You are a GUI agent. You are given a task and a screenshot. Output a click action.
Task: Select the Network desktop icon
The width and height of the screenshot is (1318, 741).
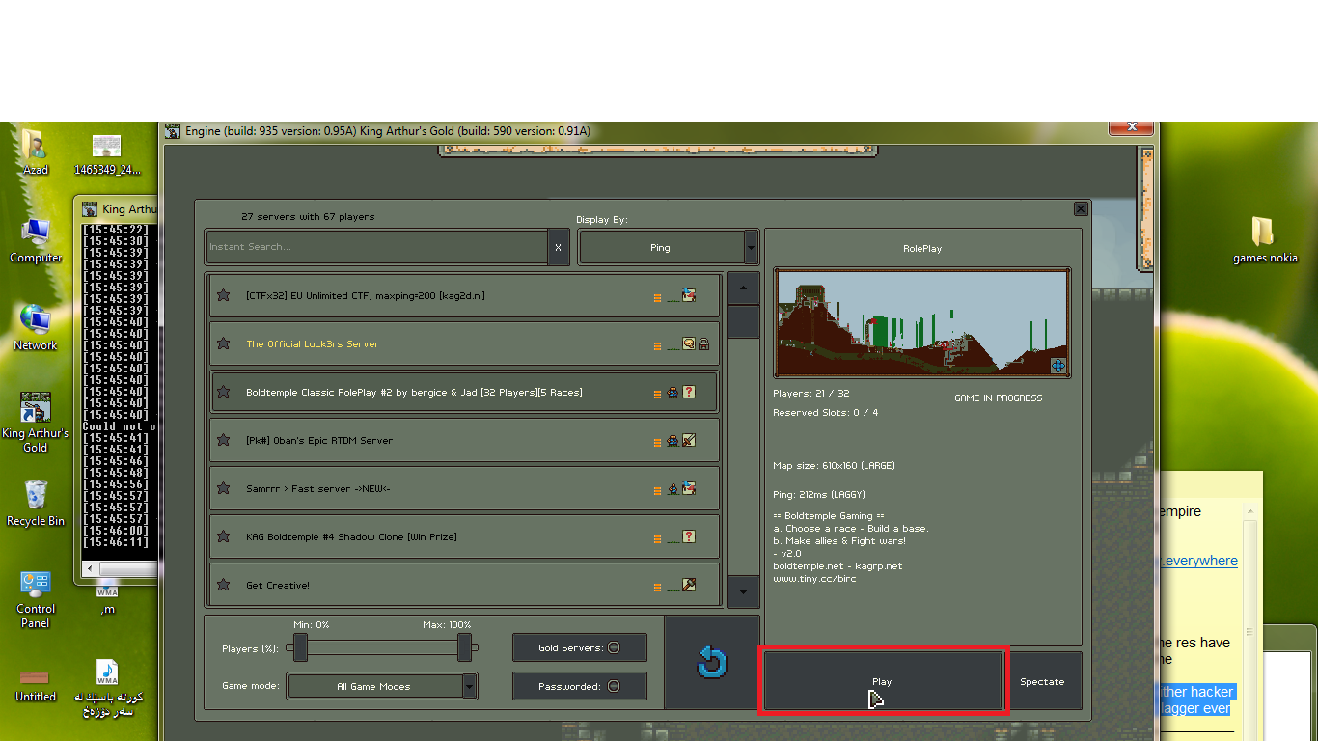[x=36, y=328]
